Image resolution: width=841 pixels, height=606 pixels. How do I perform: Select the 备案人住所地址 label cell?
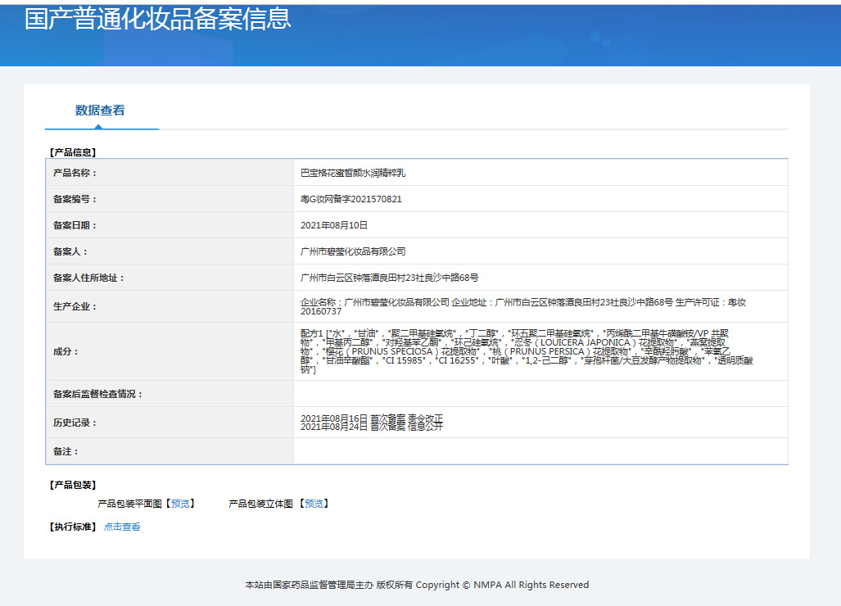(170, 278)
